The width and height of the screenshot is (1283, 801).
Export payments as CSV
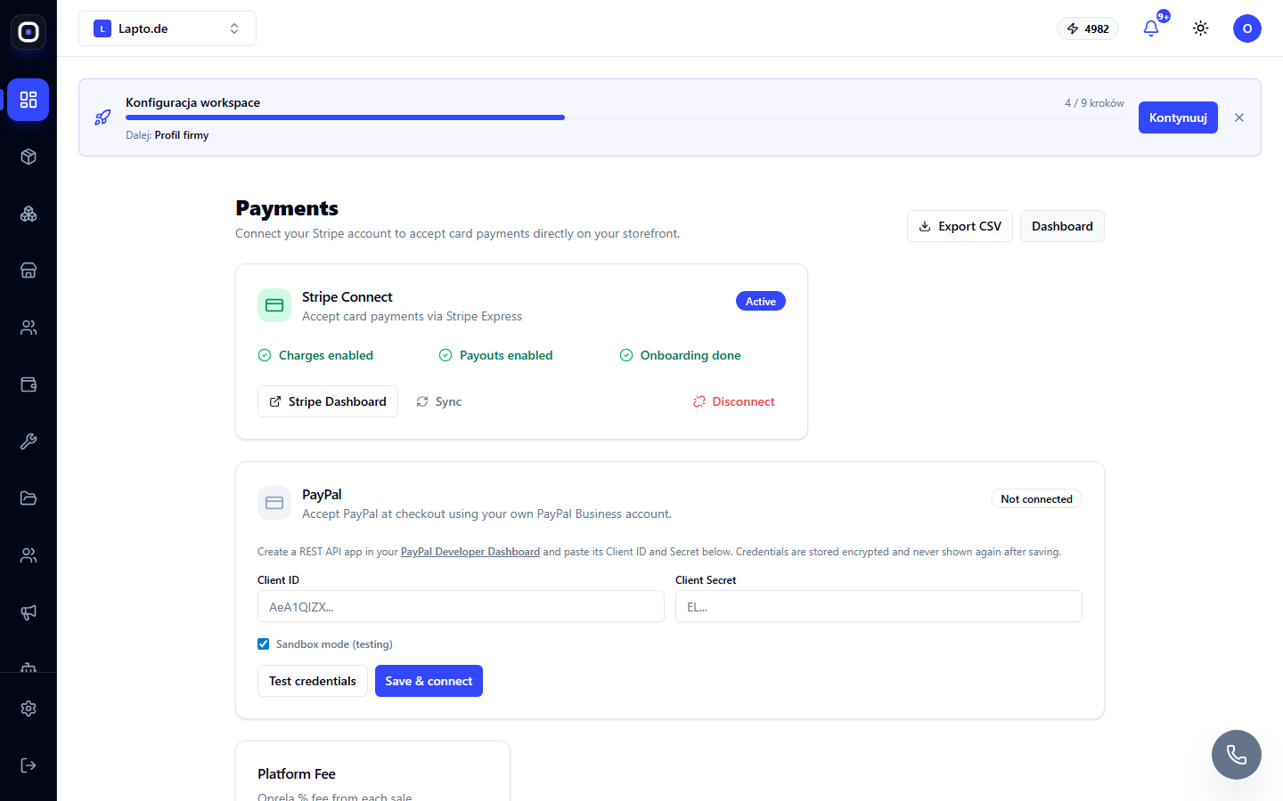pyautogui.click(x=960, y=226)
